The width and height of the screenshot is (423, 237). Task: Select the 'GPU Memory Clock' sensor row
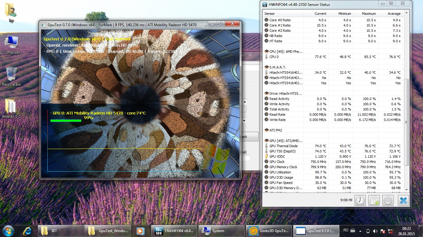coord(333,167)
